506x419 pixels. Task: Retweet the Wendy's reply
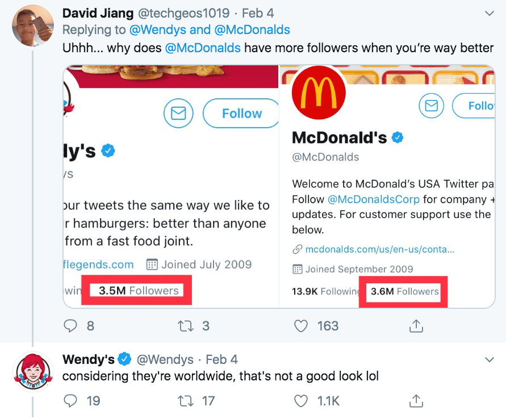(185, 401)
